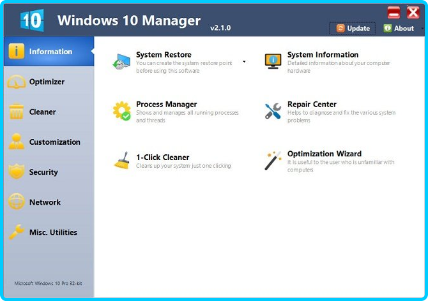Click 'Cleans up your system just one clicking'
The height and width of the screenshot is (301, 428).
point(183,166)
